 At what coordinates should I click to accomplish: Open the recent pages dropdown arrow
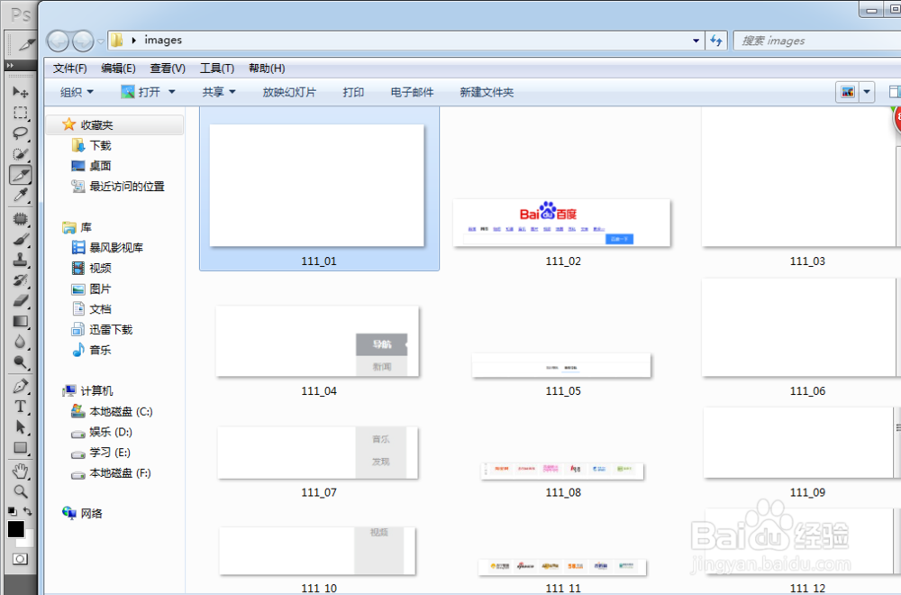(x=101, y=41)
